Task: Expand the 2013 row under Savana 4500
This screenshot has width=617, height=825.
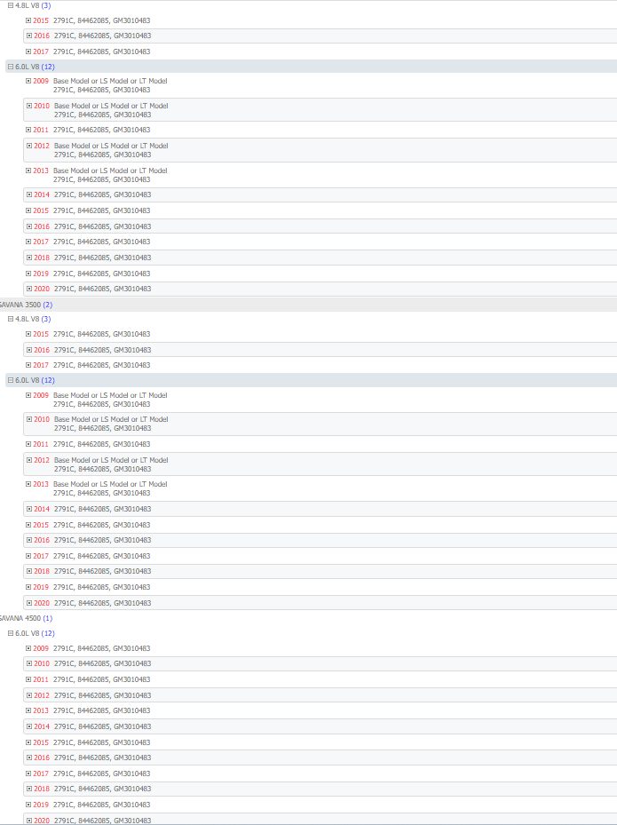Action: (28, 710)
